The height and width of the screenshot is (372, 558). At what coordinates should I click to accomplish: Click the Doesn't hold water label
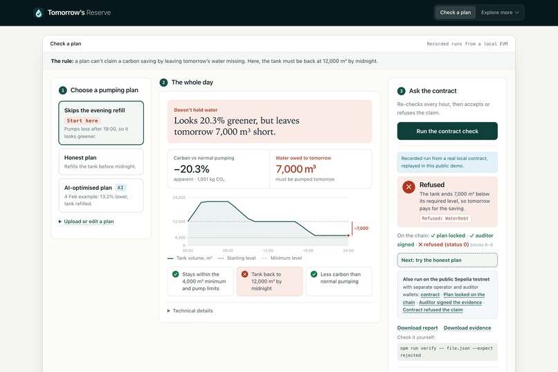click(x=196, y=110)
